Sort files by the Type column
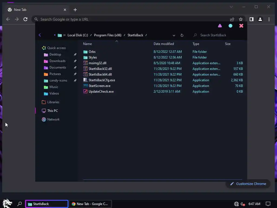The height and width of the screenshot is (208, 277). click(x=196, y=44)
